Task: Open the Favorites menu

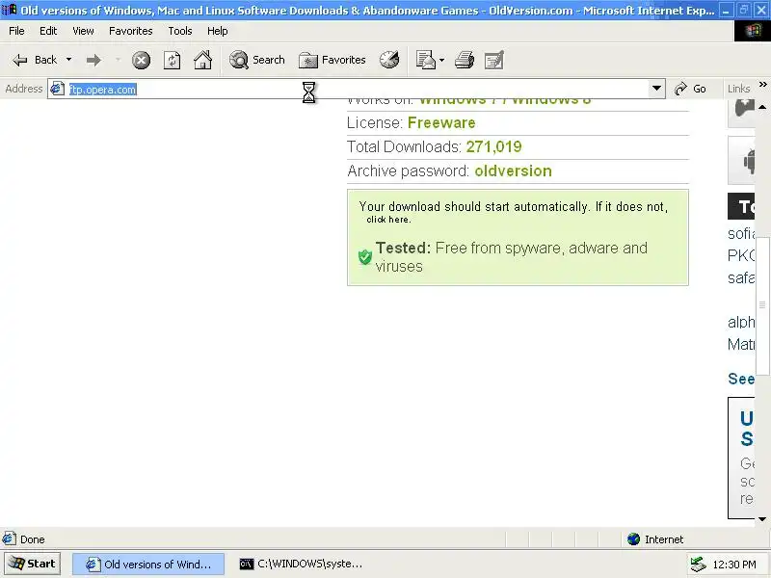Action: pyautogui.click(x=131, y=31)
